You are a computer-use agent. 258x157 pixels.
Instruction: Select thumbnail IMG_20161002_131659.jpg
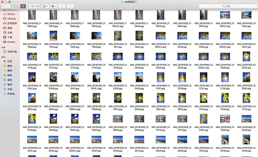point(32,36)
